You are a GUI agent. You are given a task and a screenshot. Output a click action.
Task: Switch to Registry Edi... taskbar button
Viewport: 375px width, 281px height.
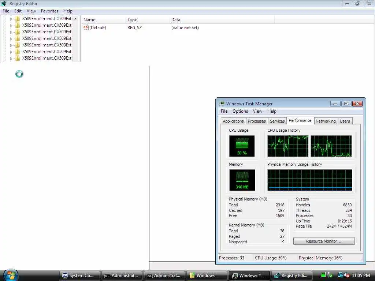(x=292, y=276)
